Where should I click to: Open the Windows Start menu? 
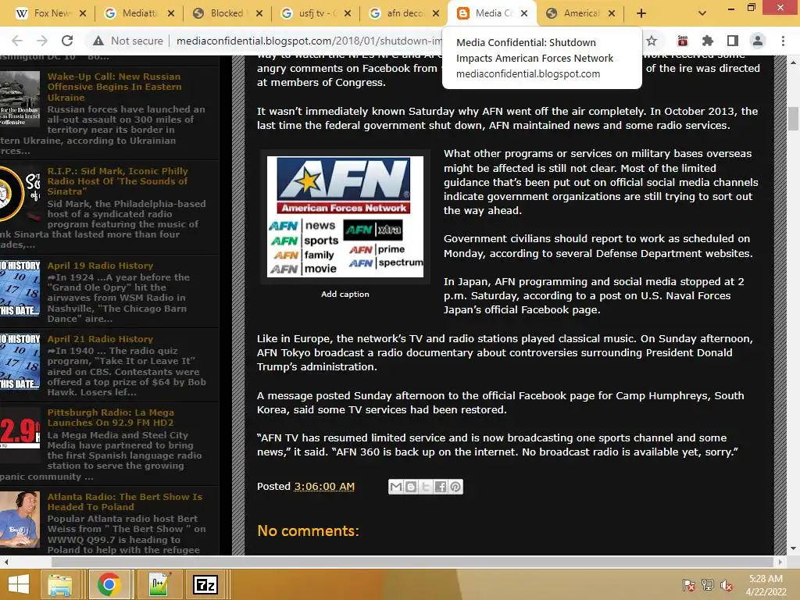(x=19, y=584)
